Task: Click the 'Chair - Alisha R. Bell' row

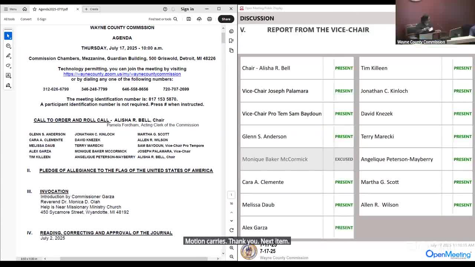Action: [297, 68]
